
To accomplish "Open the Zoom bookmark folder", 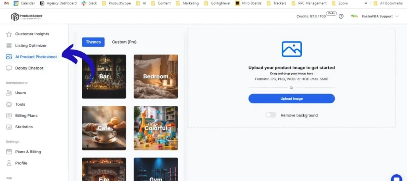I will 339,3.
